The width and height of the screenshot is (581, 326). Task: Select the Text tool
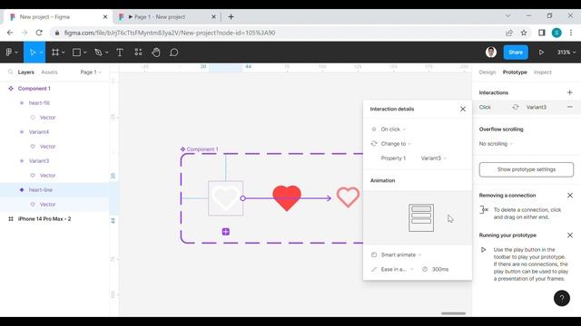120,53
